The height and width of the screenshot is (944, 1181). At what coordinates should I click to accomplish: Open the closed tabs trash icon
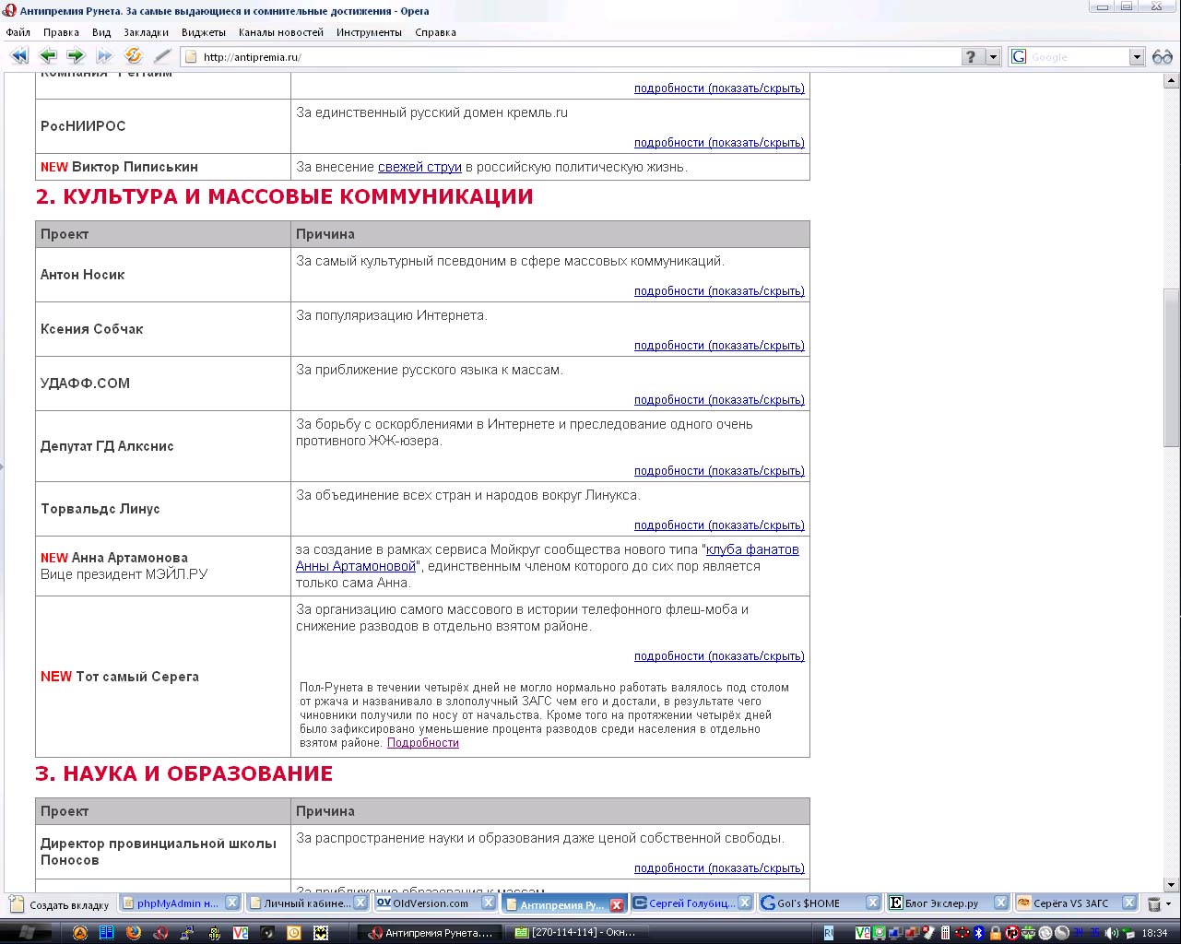[x=1153, y=904]
